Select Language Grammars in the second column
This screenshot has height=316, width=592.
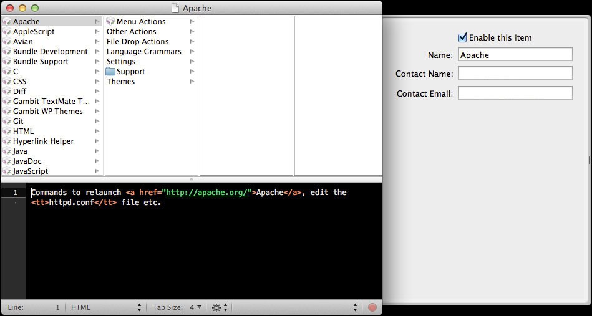click(x=144, y=52)
